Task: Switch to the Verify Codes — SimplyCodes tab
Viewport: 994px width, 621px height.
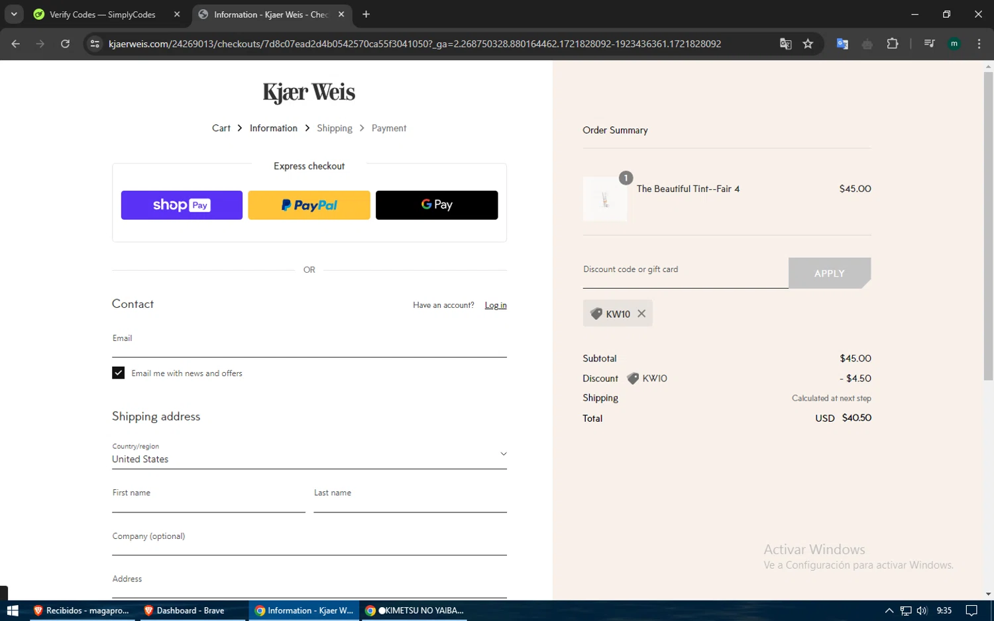Action: (x=103, y=15)
